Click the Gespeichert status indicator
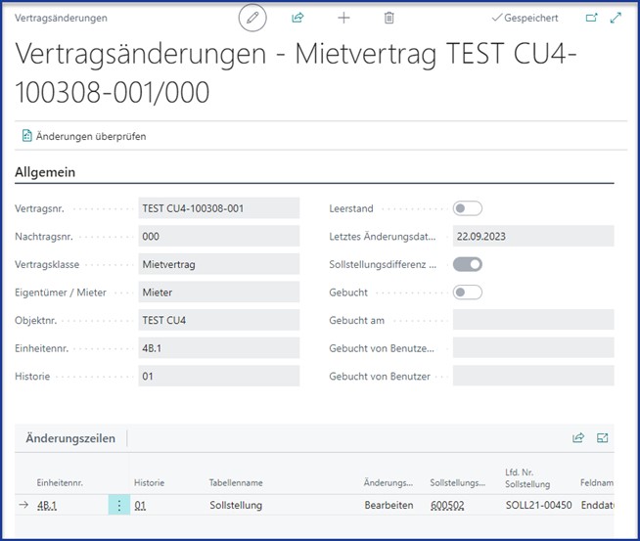The height and width of the screenshot is (541, 640). 525,18
